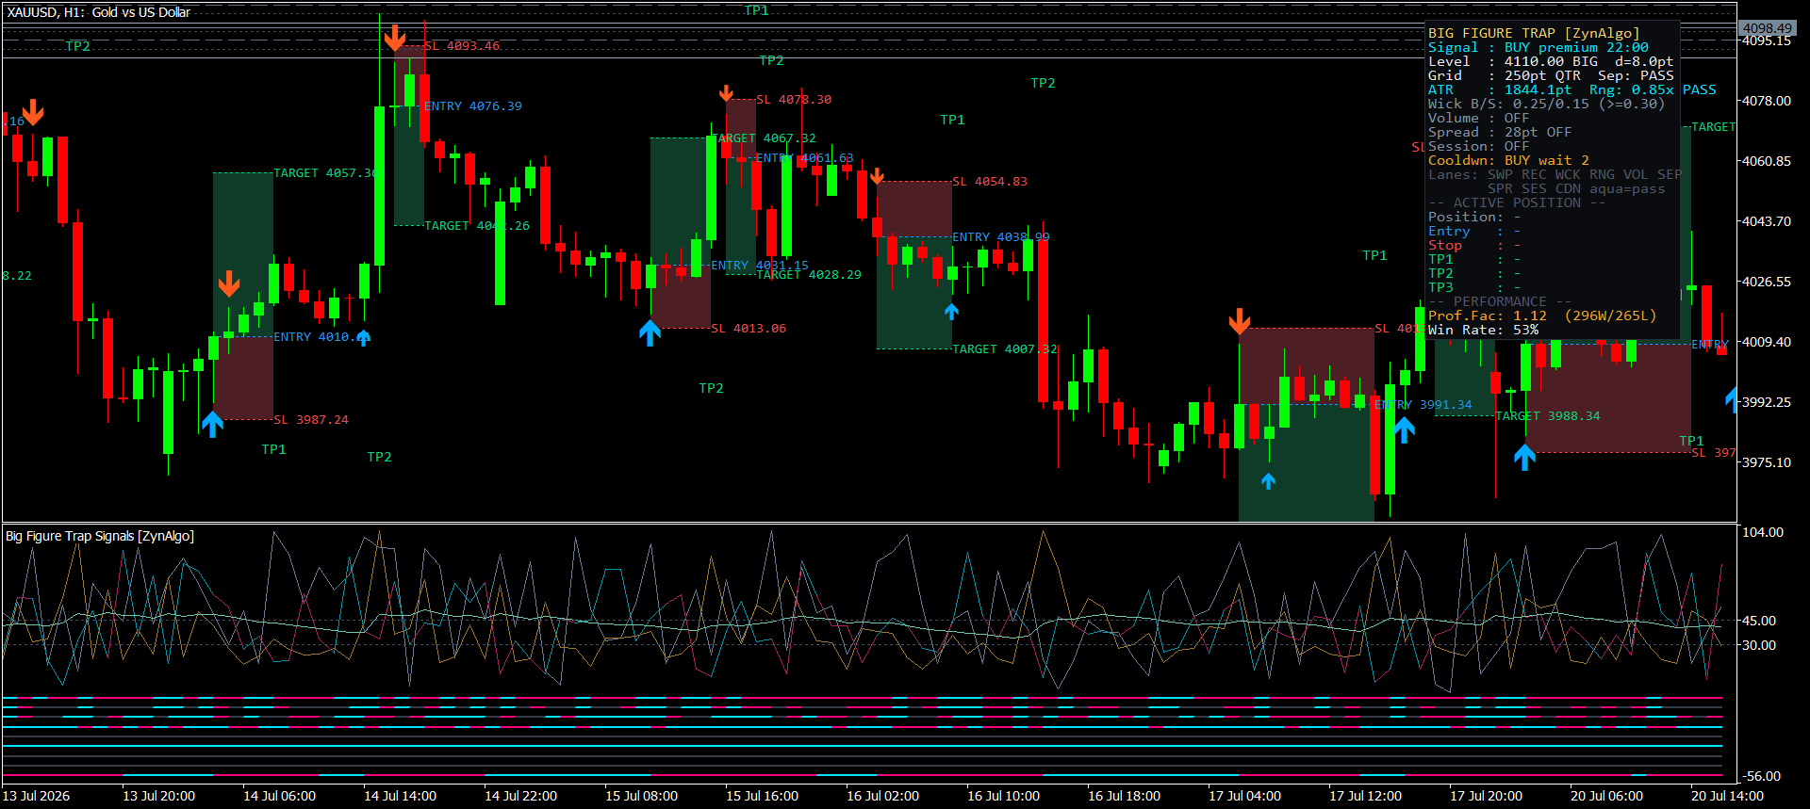The image size is (1810, 809).
Task: Select the small blue arrow below ENTRY 4038.99
Action: (x=951, y=311)
